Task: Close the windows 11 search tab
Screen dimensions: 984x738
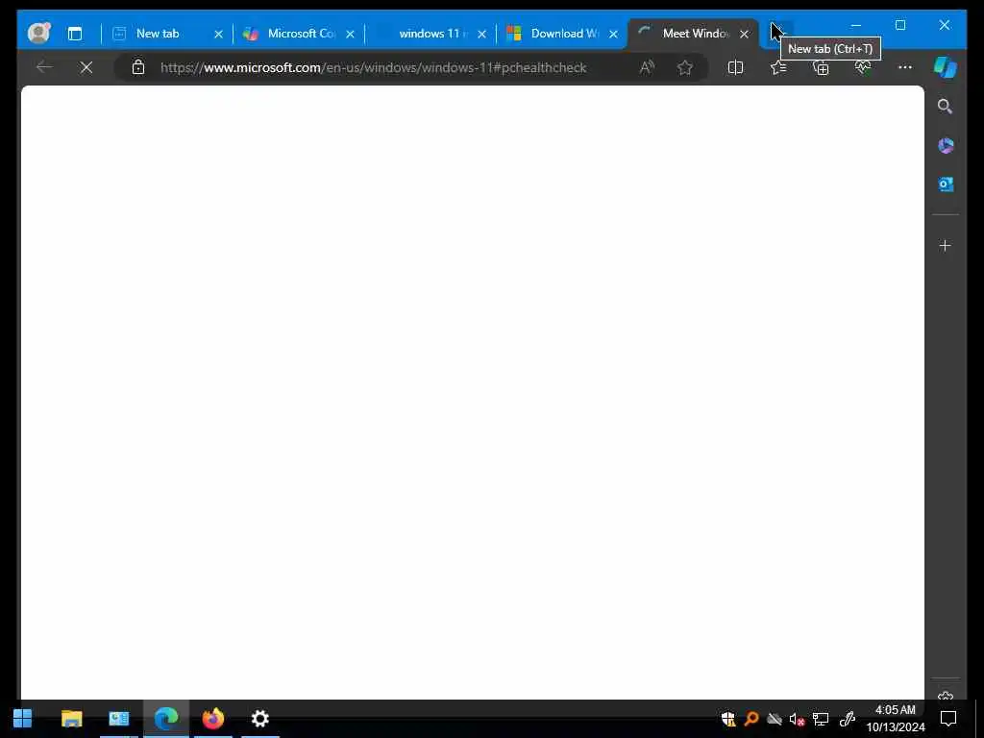Action: click(482, 34)
